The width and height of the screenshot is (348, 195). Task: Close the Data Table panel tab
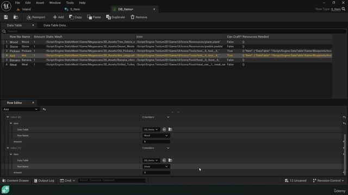[33, 25]
